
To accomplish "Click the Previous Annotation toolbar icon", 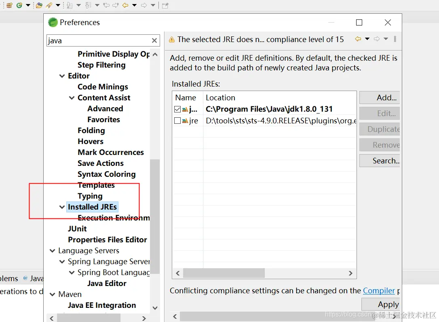I will click(88, 5).
